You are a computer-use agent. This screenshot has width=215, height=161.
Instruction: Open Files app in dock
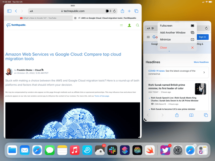pos(12,150)
